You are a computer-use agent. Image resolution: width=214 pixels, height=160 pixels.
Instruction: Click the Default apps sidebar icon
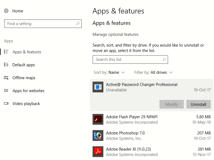click(6, 65)
